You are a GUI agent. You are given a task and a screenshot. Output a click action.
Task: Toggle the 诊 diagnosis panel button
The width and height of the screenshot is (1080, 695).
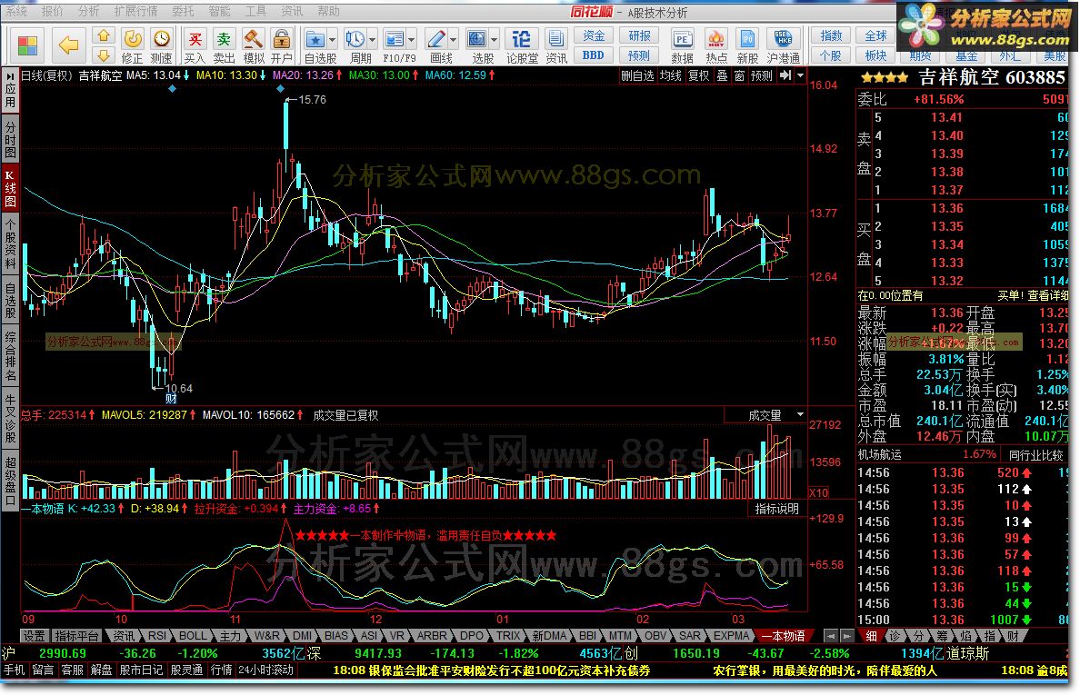(894, 636)
